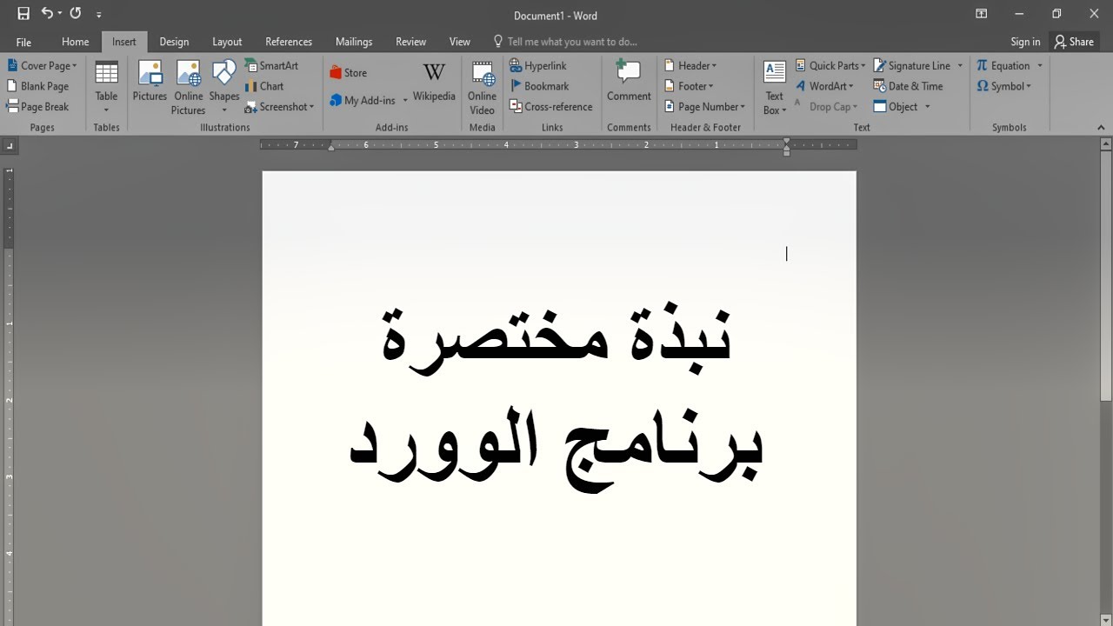Open the Office Store
This screenshot has height=626, width=1113.
point(348,73)
